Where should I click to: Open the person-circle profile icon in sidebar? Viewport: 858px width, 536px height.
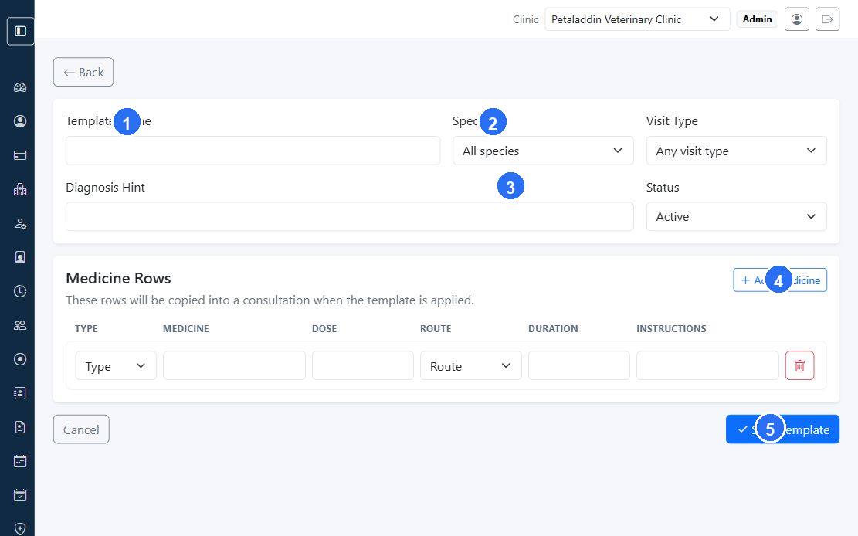click(x=20, y=121)
